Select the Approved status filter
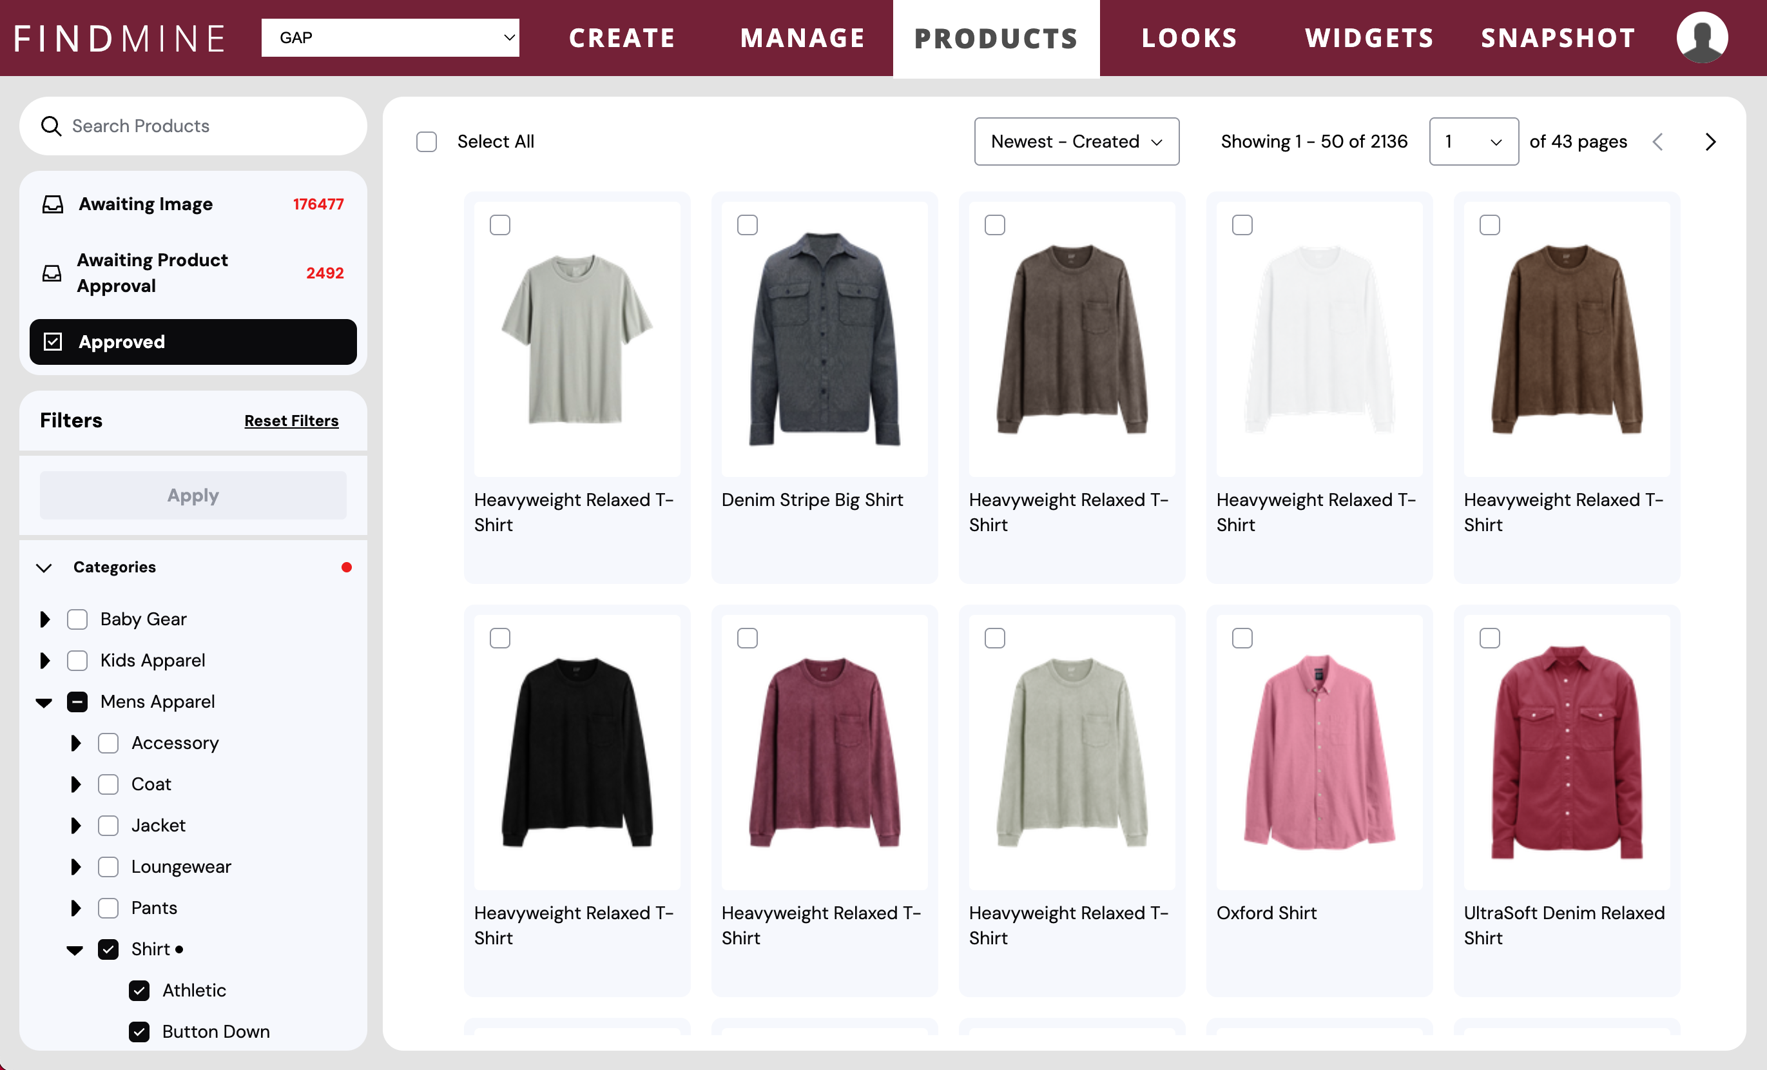The image size is (1767, 1070). pos(193,342)
